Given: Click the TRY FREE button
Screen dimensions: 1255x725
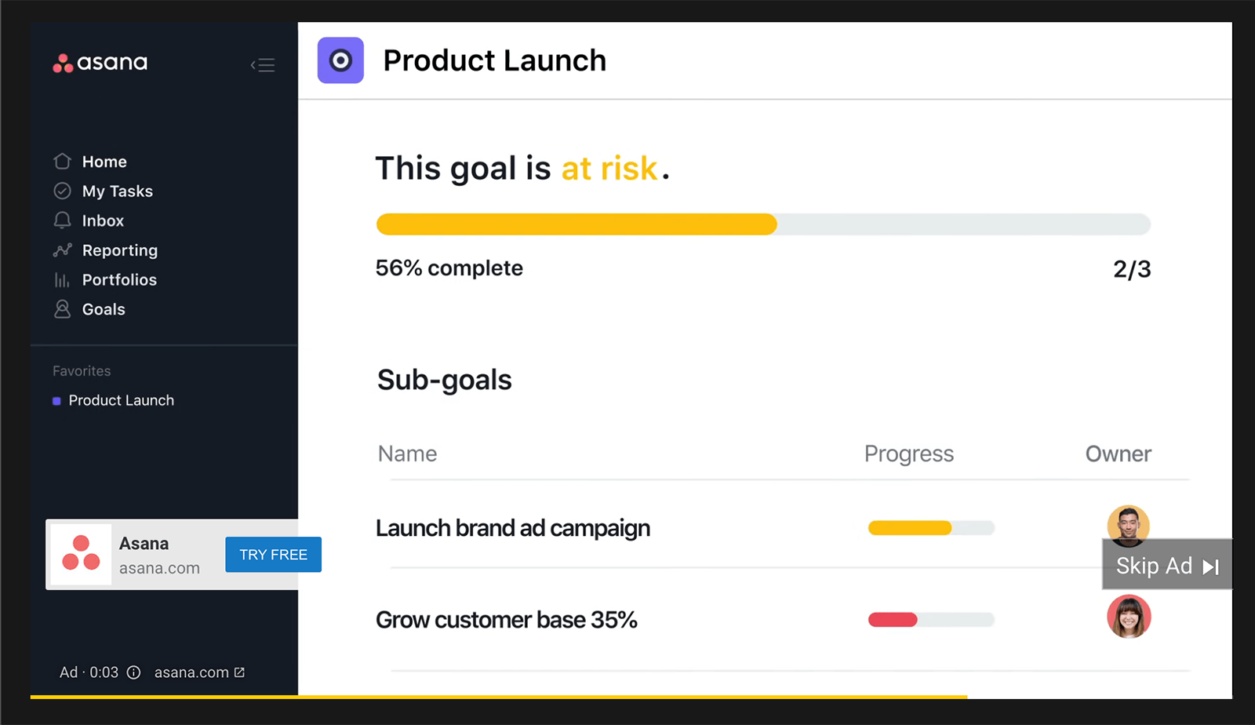Looking at the screenshot, I should tap(273, 555).
